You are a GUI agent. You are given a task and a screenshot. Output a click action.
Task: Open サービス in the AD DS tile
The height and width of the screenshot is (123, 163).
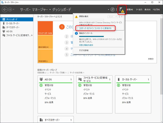tap(48, 94)
